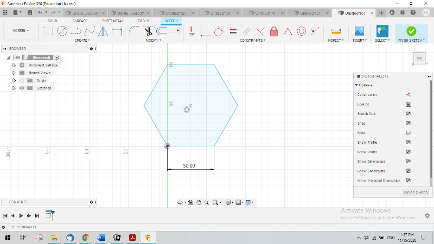The image size is (434, 244).
Task: Select the 2-point rectangle sketch tool
Action: tap(48, 31)
